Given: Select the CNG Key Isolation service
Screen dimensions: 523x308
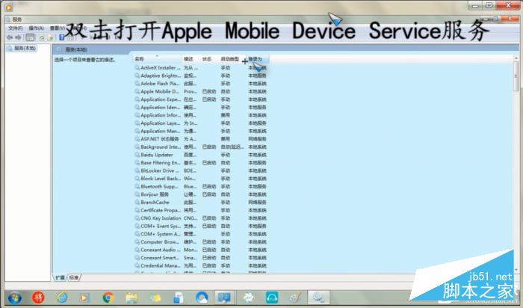Looking at the screenshot, I should pos(200,218).
